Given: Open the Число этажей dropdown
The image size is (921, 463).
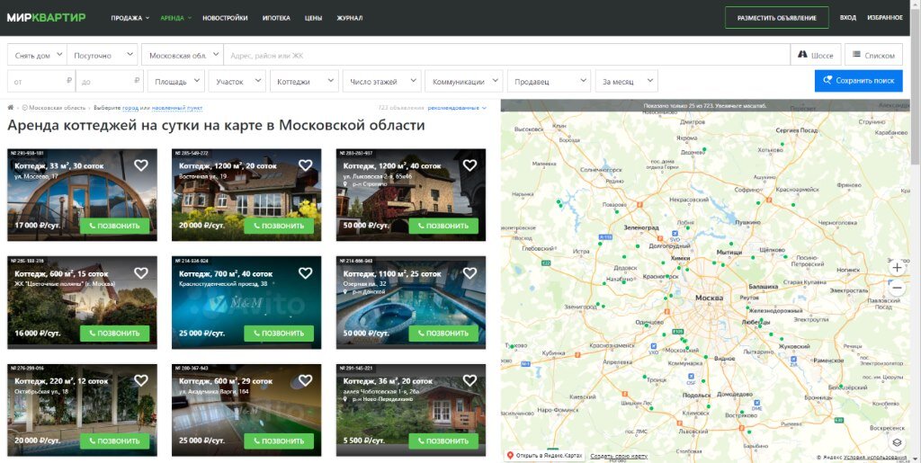Looking at the screenshot, I should click(x=381, y=81).
